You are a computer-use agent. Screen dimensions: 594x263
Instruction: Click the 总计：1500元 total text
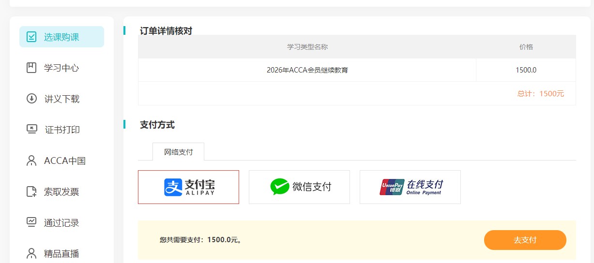[x=540, y=94]
